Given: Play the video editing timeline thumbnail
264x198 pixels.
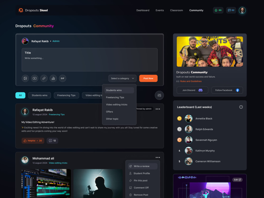Looking at the screenshot, I should point(46,183).
